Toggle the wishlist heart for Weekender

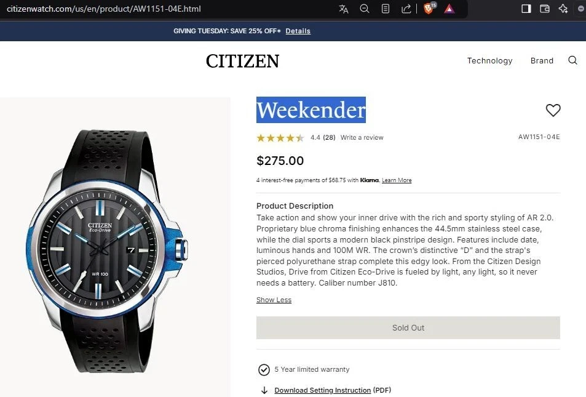coord(553,110)
